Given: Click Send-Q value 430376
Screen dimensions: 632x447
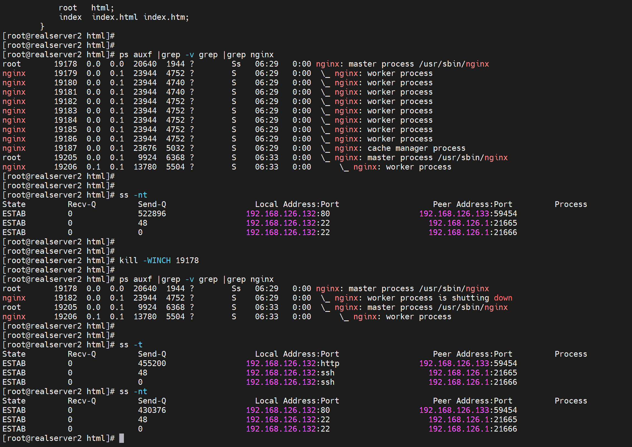Looking at the screenshot, I should coord(152,410).
